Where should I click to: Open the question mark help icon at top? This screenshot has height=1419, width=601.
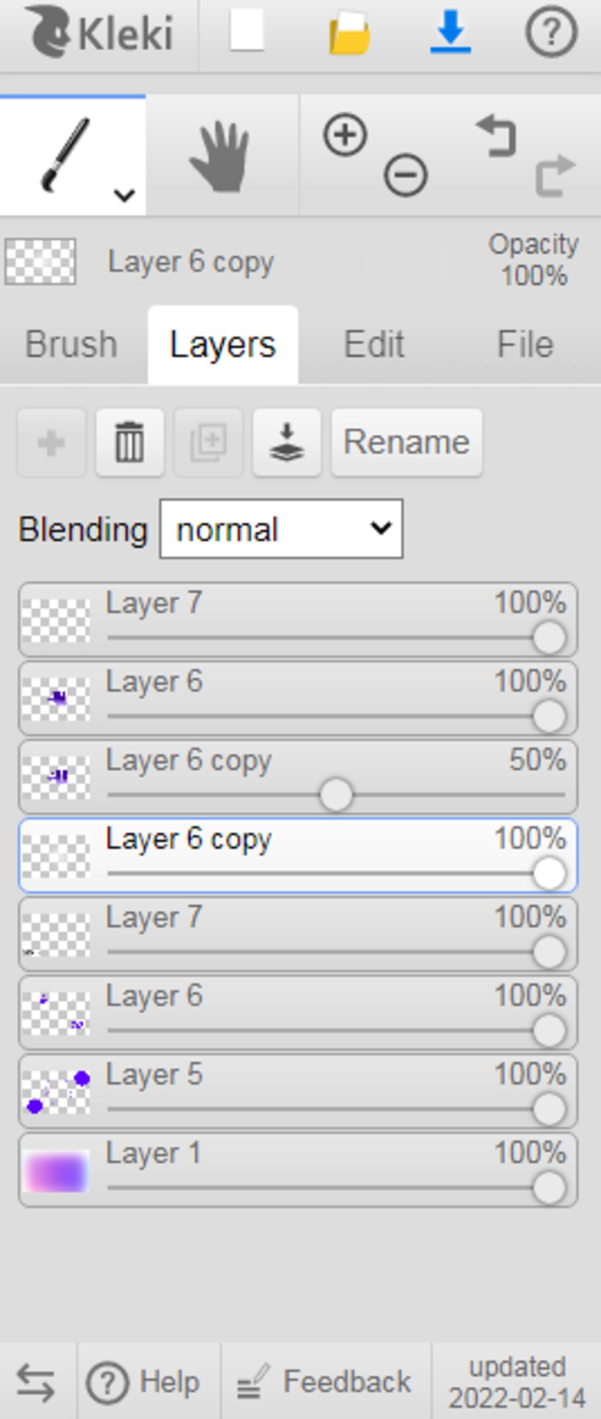pyautogui.click(x=551, y=32)
